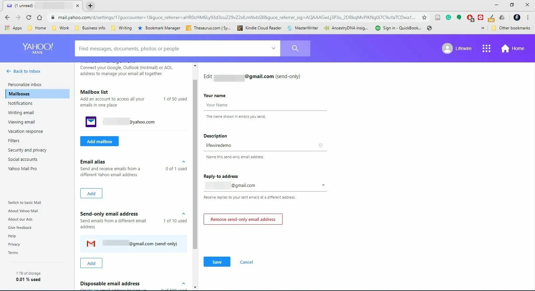Click the browser address bar URL
The height and width of the screenshot is (291, 535).
[236, 17]
